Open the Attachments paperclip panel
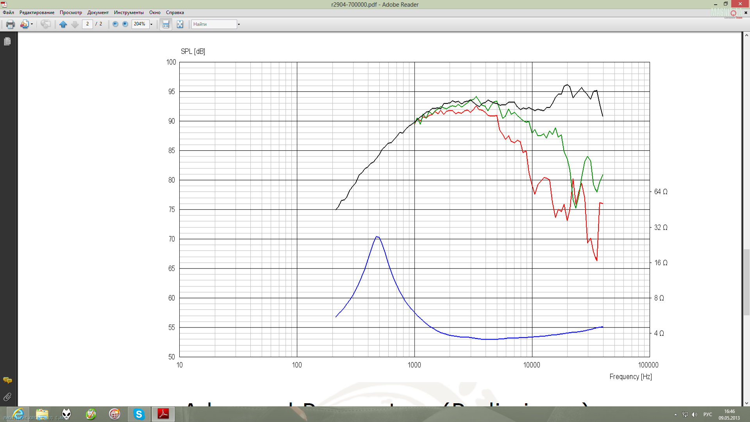 click(x=7, y=397)
